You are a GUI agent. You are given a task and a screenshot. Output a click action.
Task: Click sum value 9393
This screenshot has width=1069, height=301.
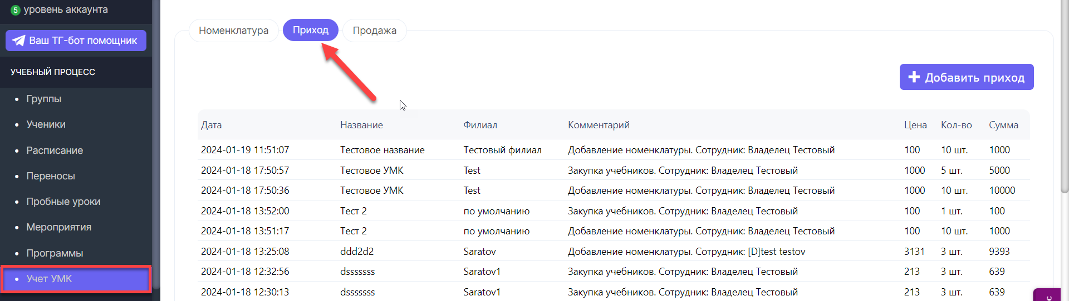coord(999,252)
